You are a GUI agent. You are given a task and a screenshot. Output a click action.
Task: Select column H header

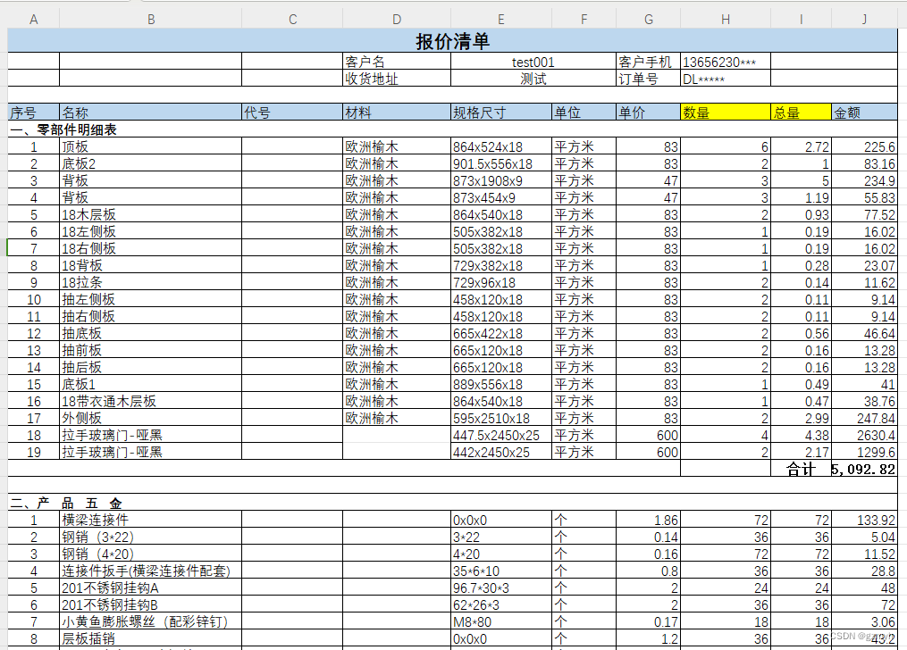[x=726, y=19]
